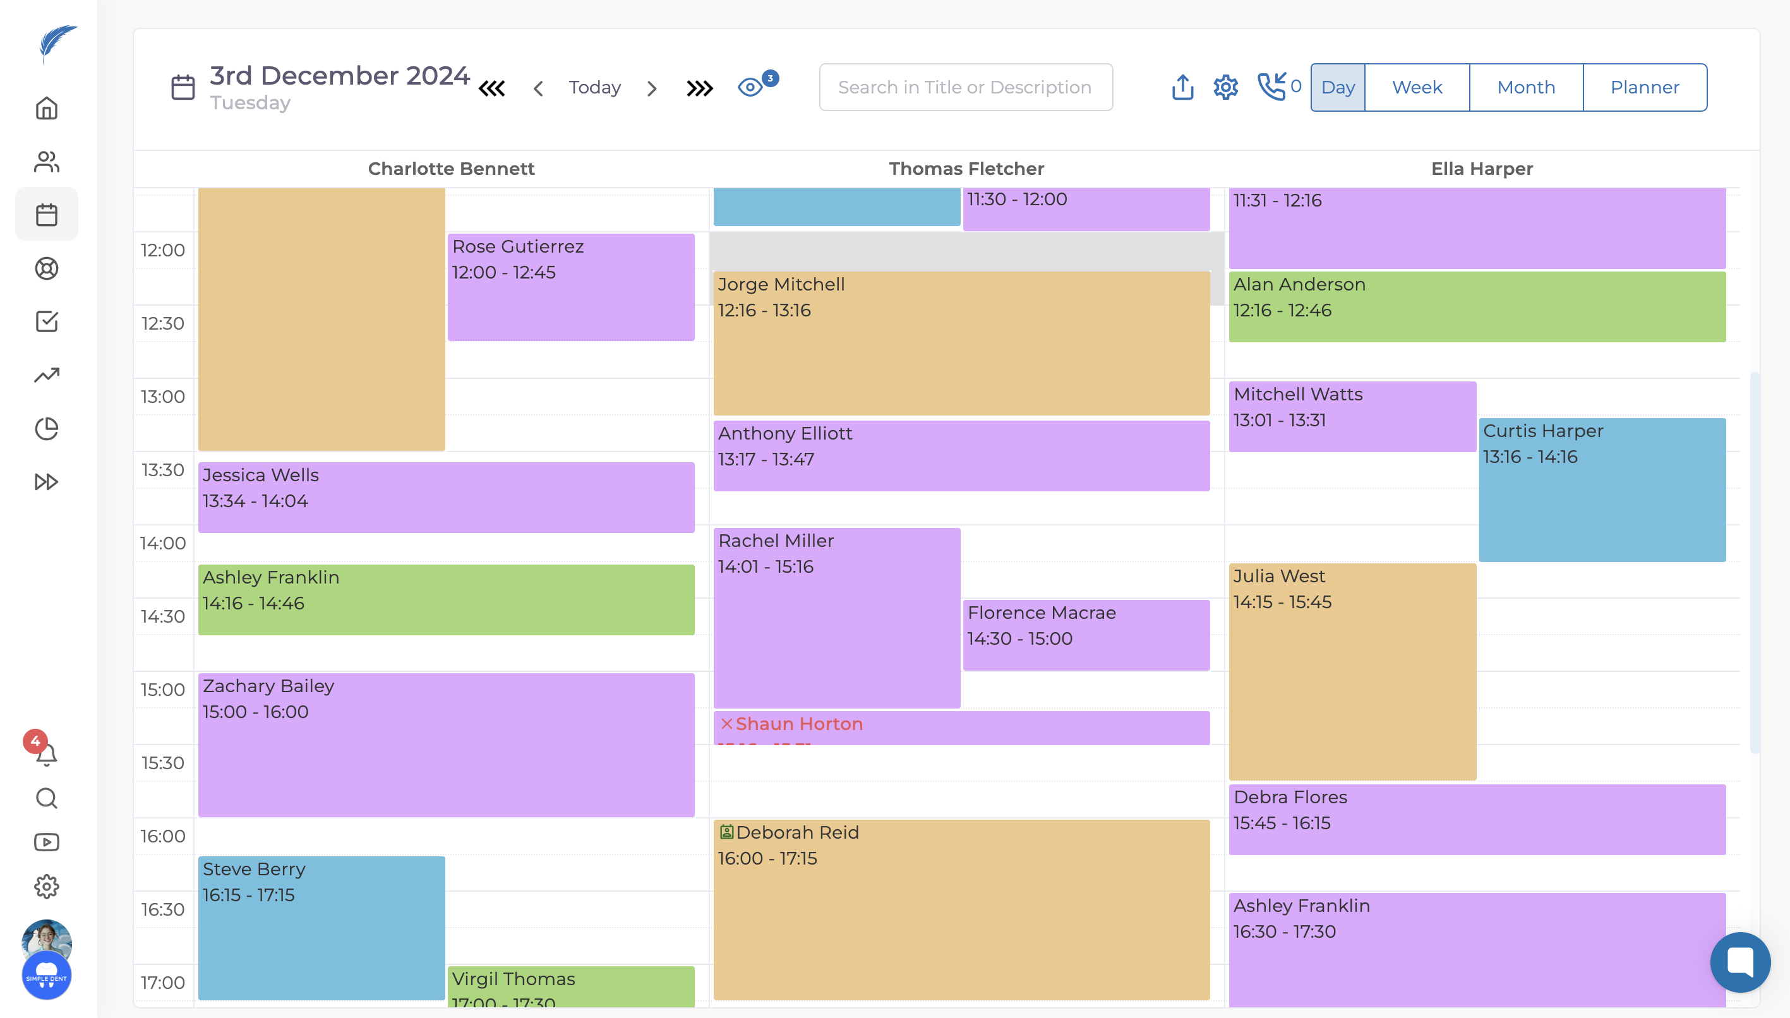Click the lifebuoy support icon in sidebar

46,268
